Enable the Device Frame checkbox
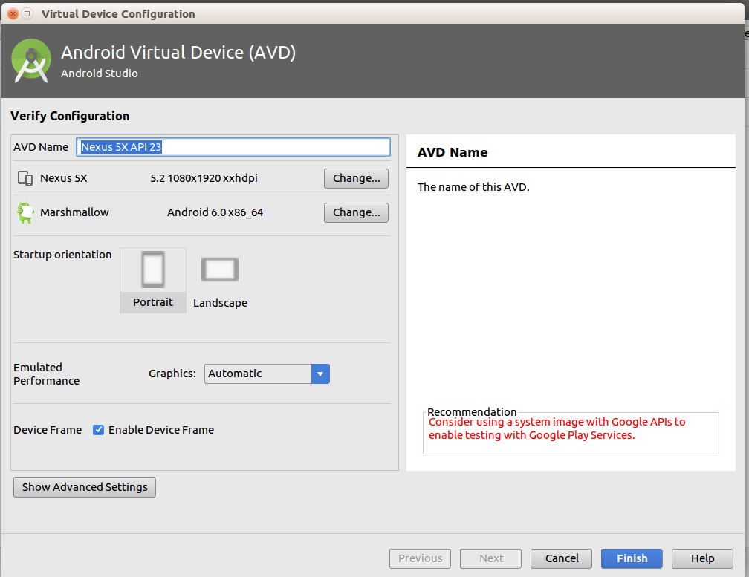749x577 pixels. (x=99, y=429)
